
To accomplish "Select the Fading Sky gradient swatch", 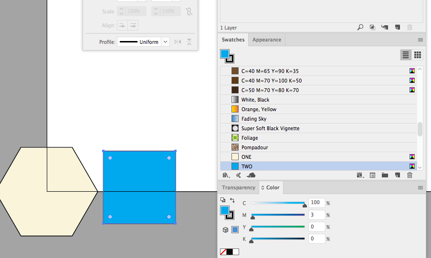I will pos(319,119).
